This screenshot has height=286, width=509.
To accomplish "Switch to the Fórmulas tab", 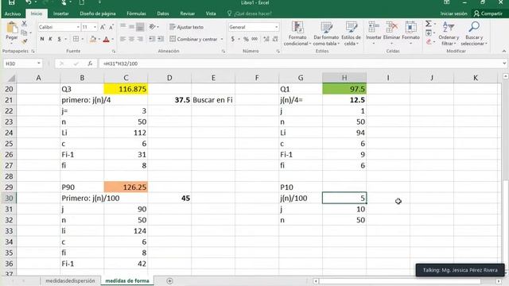I will [136, 14].
